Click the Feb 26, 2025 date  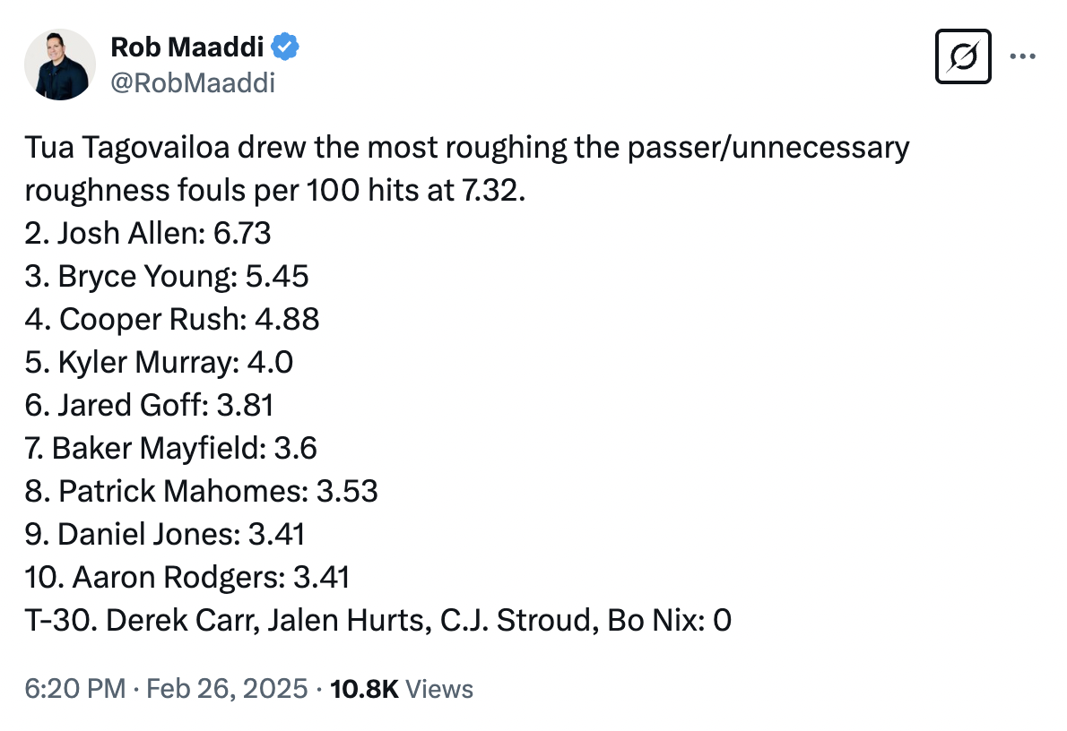click(x=227, y=689)
